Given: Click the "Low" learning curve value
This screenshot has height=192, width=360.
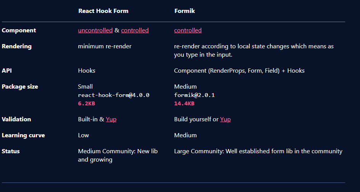Looking at the screenshot, I should click(x=84, y=135).
